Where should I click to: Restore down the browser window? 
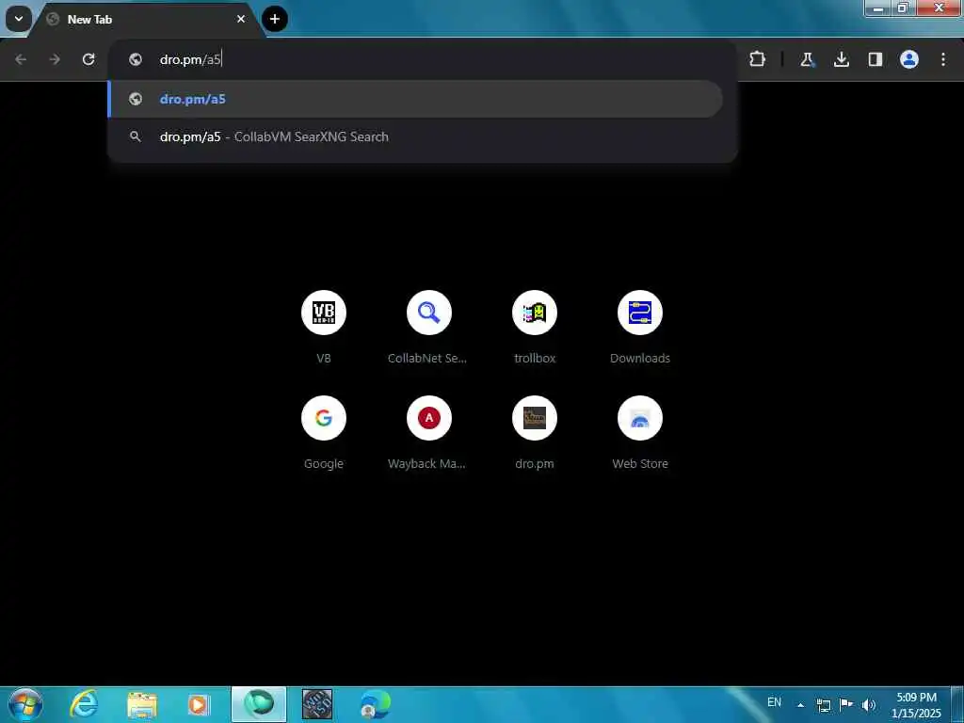[903, 8]
